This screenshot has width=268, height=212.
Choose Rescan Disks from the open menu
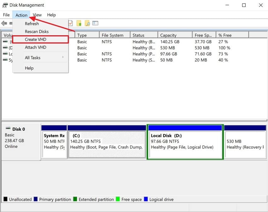tap(37, 31)
